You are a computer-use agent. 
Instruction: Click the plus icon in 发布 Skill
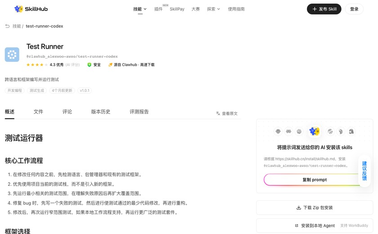pyautogui.click(x=315, y=9)
